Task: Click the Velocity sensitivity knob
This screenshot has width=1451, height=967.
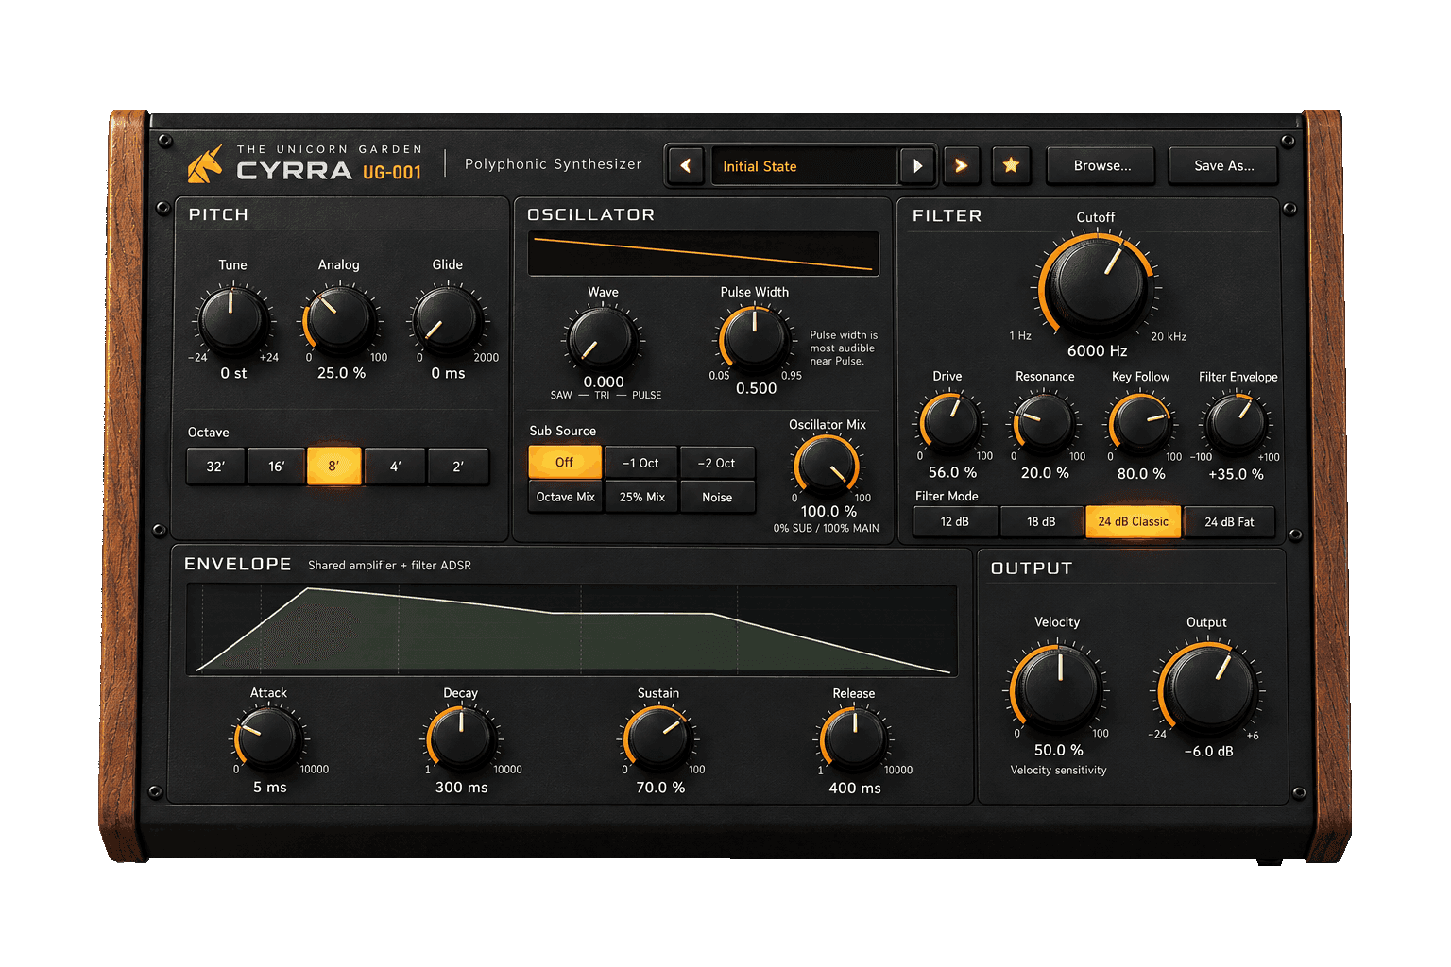Action: coord(1059,688)
